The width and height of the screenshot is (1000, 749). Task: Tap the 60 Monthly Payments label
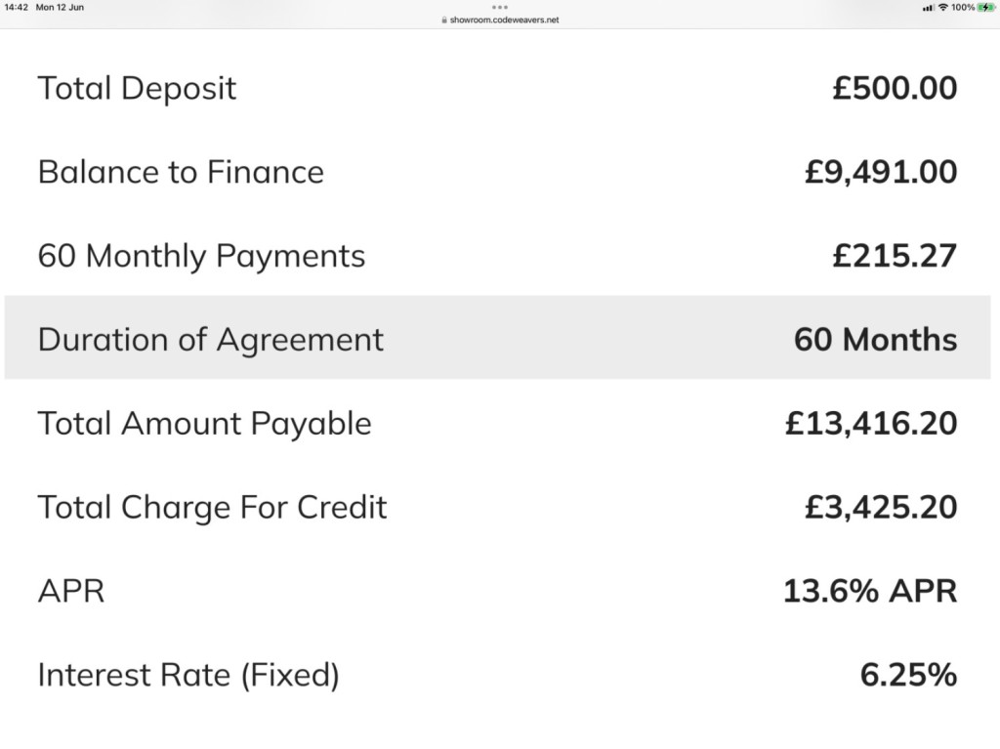pos(201,256)
